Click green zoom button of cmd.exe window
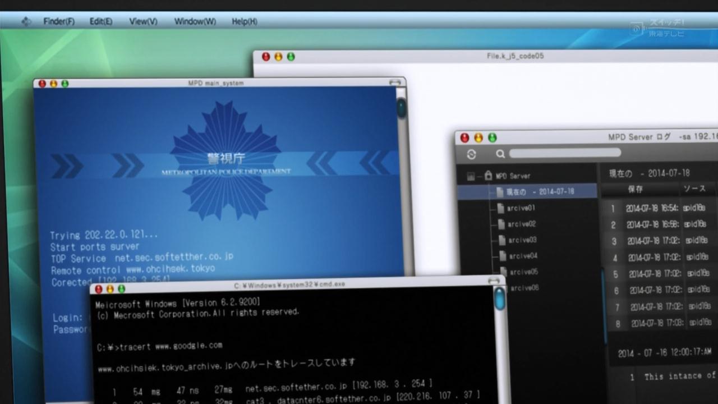This screenshot has width=718, height=404. pos(121,289)
